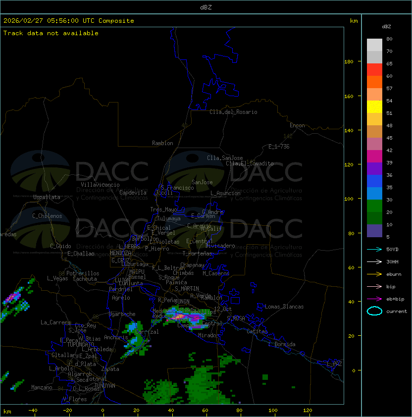Pick the red swatch below 65 dBZ
This screenshot has width=412, height=417.
click(374, 70)
